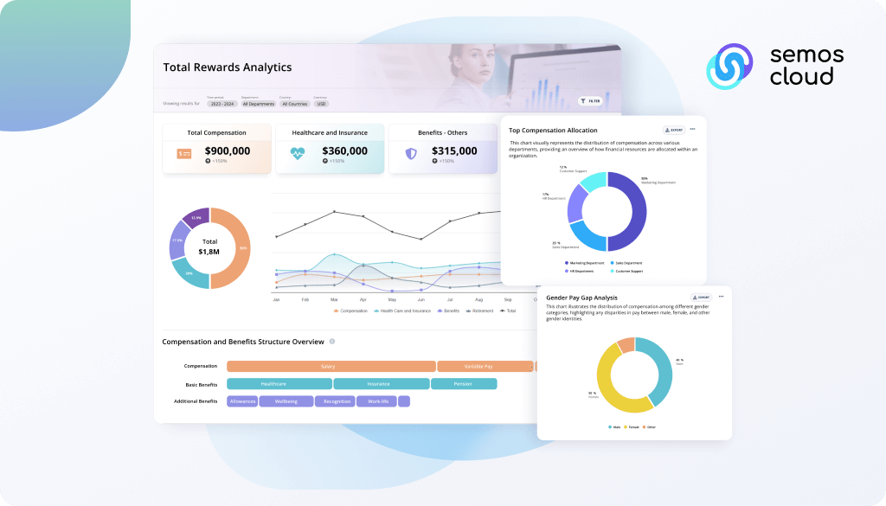Image resolution: width=886 pixels, height=506 pixels.
Task: Select the Healthcare bar in Basic Benefits
Action: [279, 384]
